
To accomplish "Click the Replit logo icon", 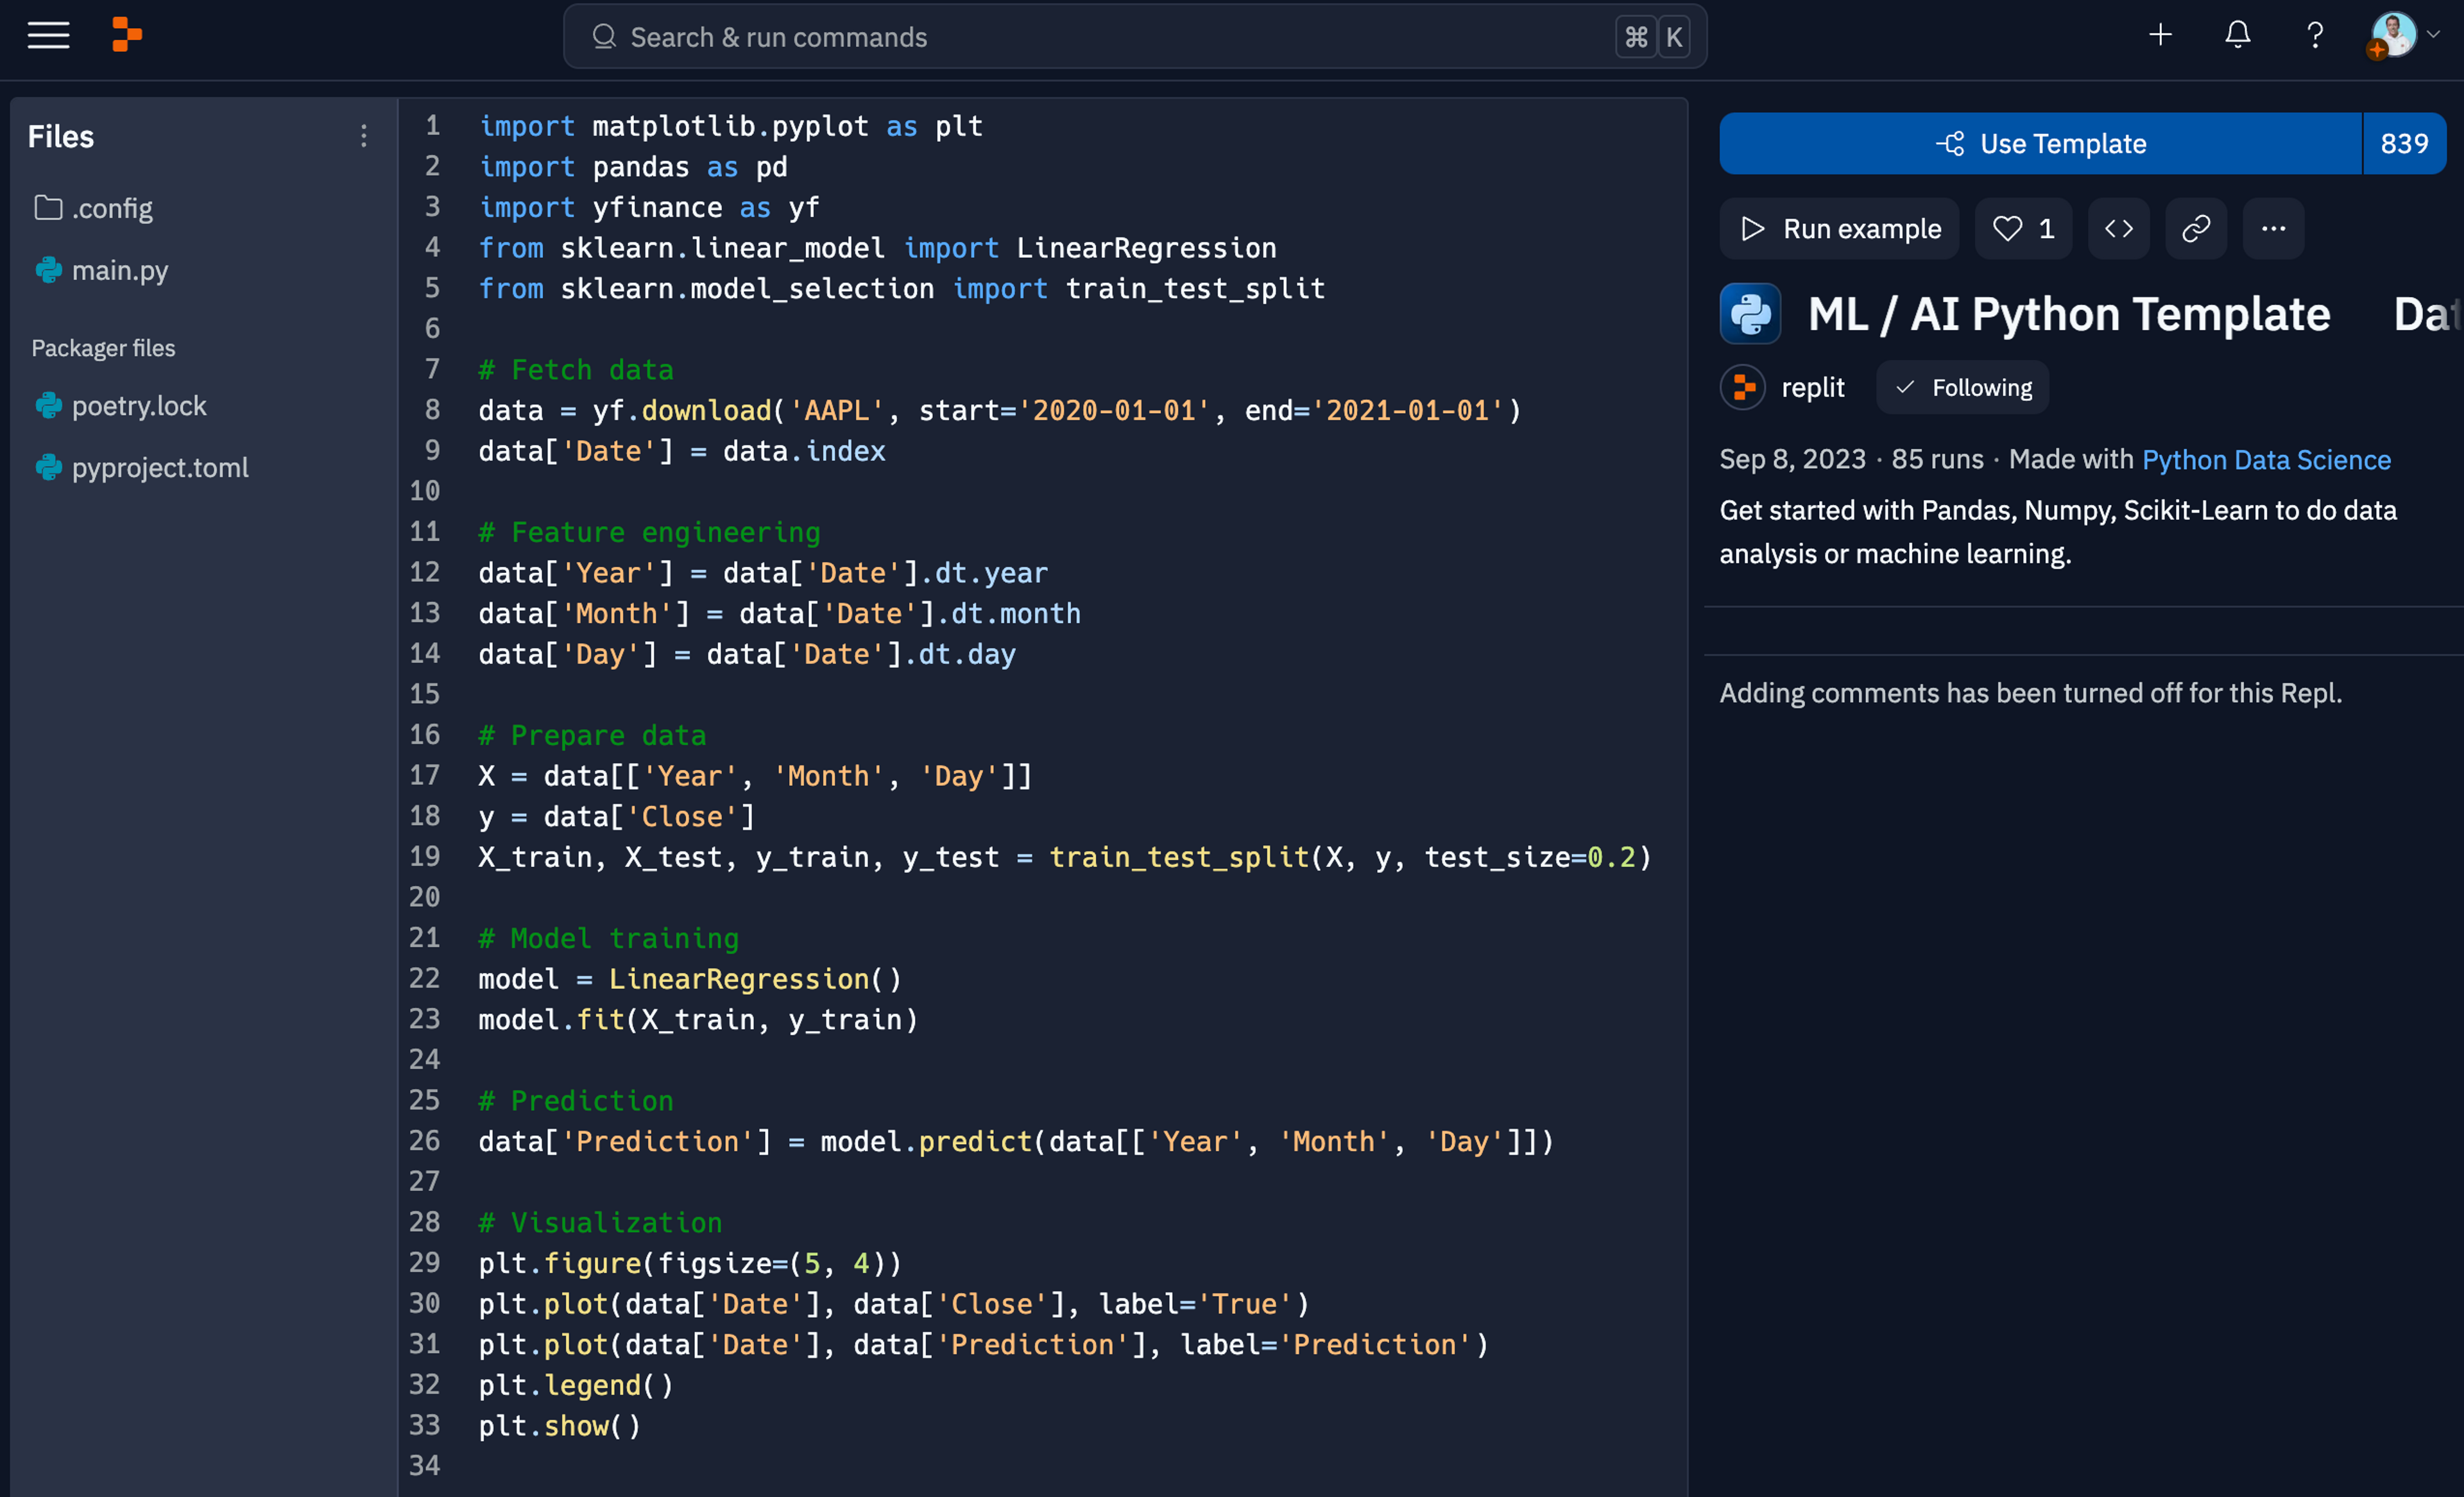I will (126, 36).
